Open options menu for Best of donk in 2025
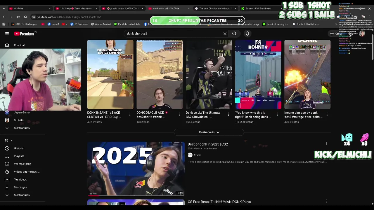 click(x=327, y=143)
